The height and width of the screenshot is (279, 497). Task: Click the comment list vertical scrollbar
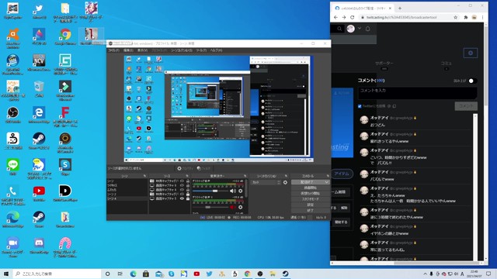[x=474, y=187]
